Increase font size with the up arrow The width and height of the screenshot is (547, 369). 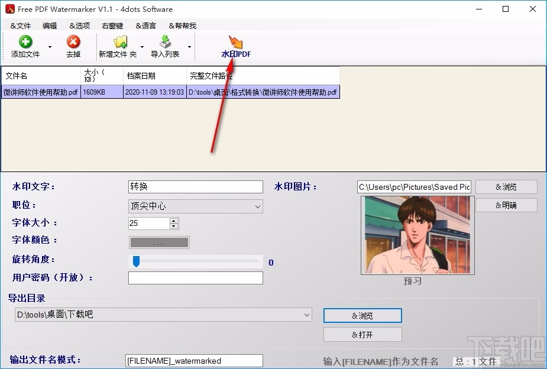tap(174, 221)
